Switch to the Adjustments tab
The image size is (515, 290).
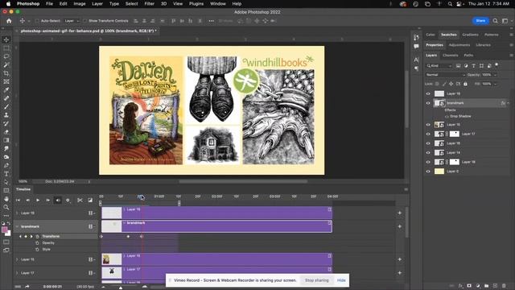coord(459,45)
